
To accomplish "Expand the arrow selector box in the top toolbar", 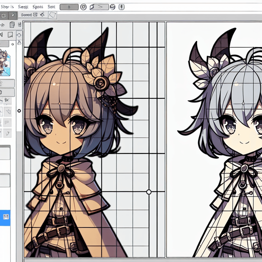I will 99,7.
